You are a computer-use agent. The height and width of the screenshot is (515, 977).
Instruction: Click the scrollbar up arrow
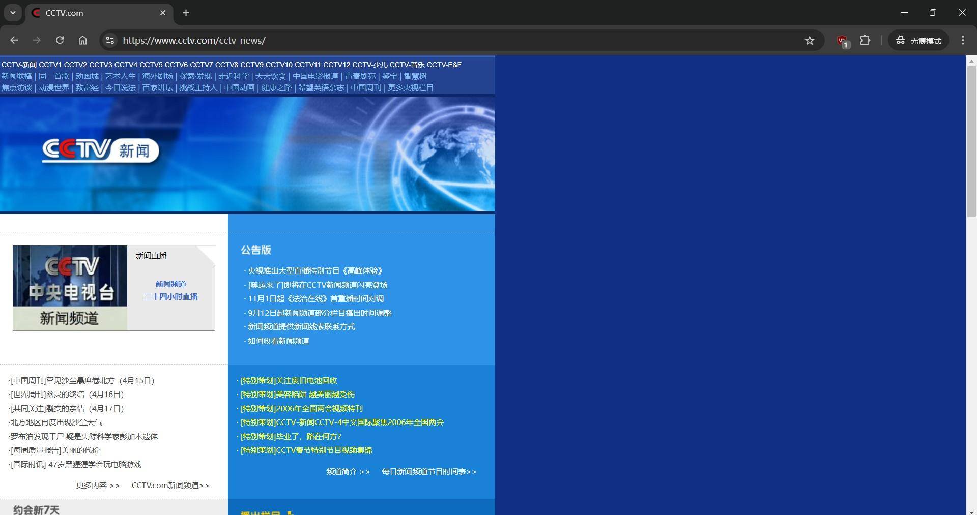pyautogui.click(x=971, y=60)
